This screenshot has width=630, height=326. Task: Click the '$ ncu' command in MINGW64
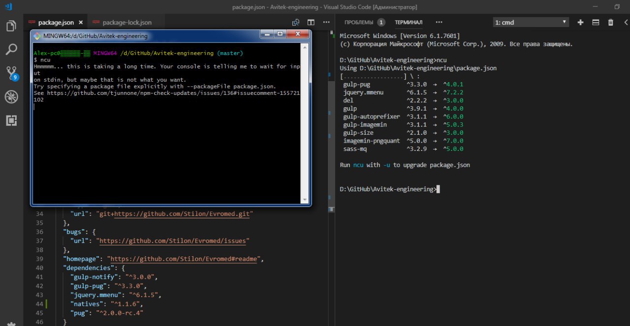pos(42,59)
